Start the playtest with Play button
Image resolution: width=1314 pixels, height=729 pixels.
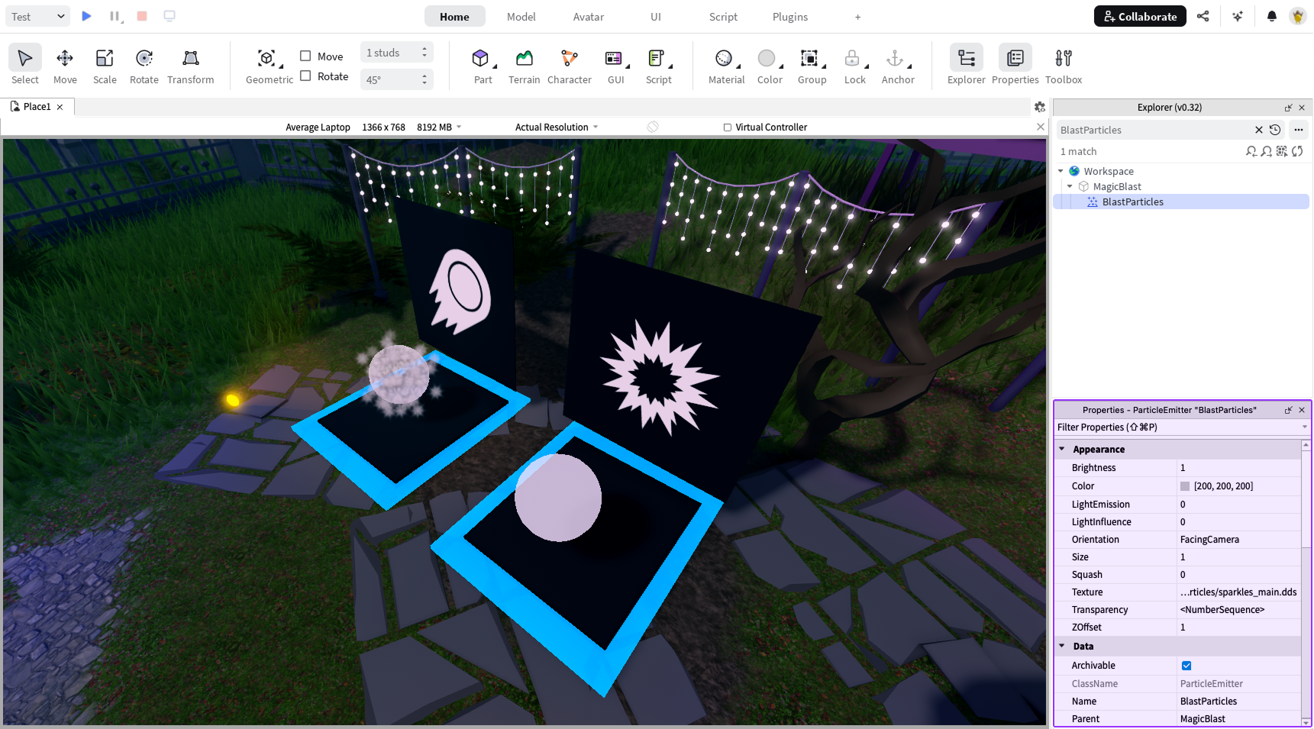[86, 16]
